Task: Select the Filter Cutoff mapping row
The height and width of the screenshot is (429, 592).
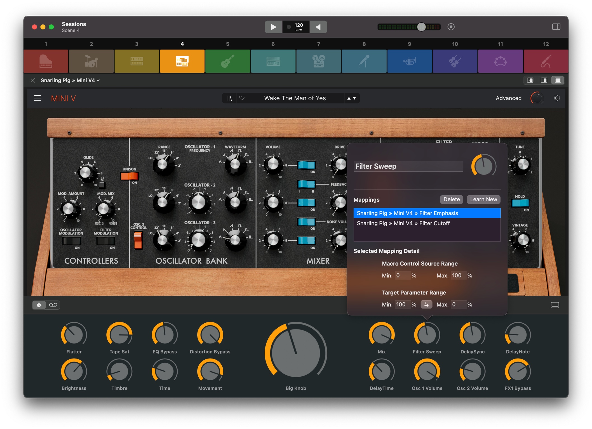Action: (427, 223)
